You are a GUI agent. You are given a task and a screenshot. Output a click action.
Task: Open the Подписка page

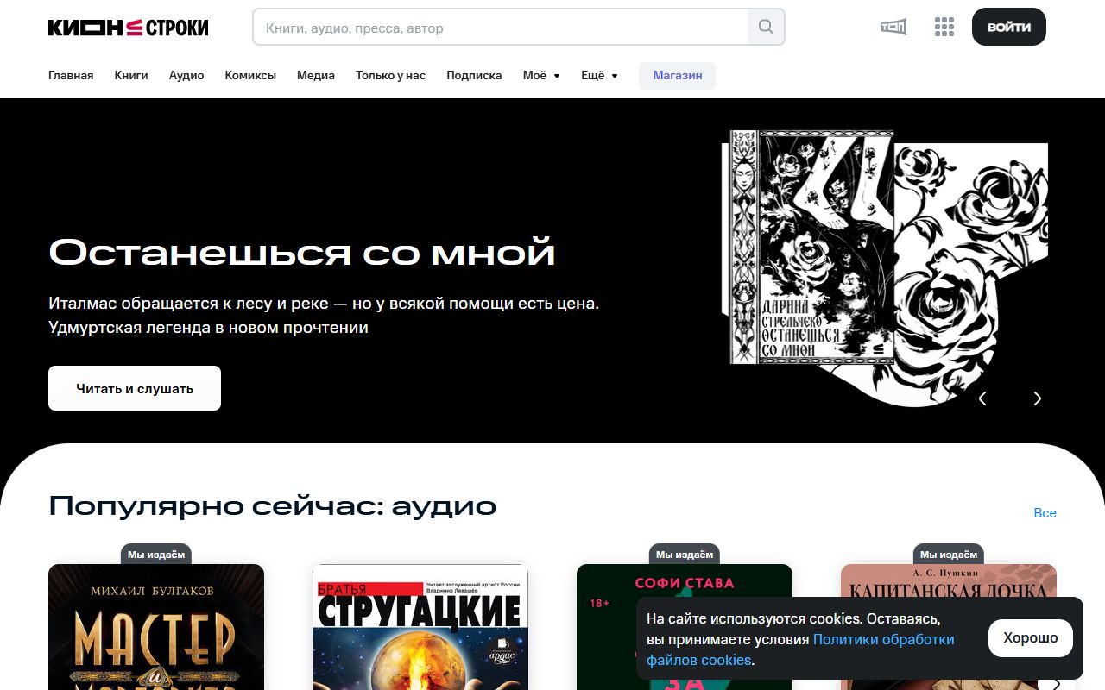(x=474, y=75)
